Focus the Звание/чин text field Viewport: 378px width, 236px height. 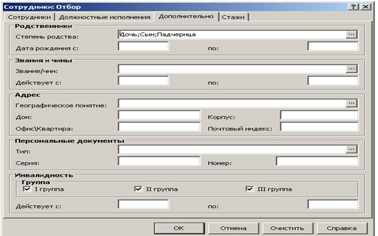(x=232, y=69)
